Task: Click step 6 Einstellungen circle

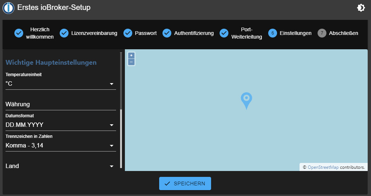Action: [x=273, y=33]
